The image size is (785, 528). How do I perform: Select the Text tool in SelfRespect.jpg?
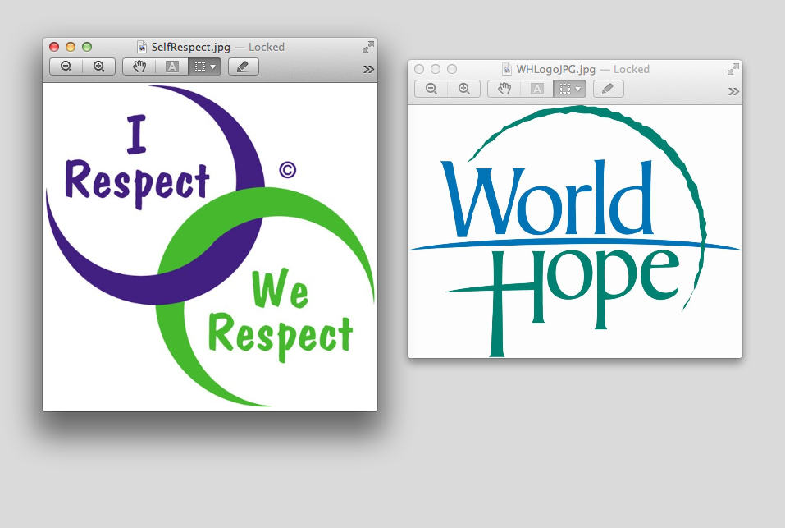tap(171, 67)
